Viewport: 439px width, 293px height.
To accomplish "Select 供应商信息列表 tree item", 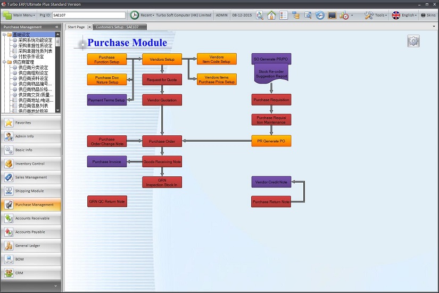I will pyautogui.click(x=33, y=105).
